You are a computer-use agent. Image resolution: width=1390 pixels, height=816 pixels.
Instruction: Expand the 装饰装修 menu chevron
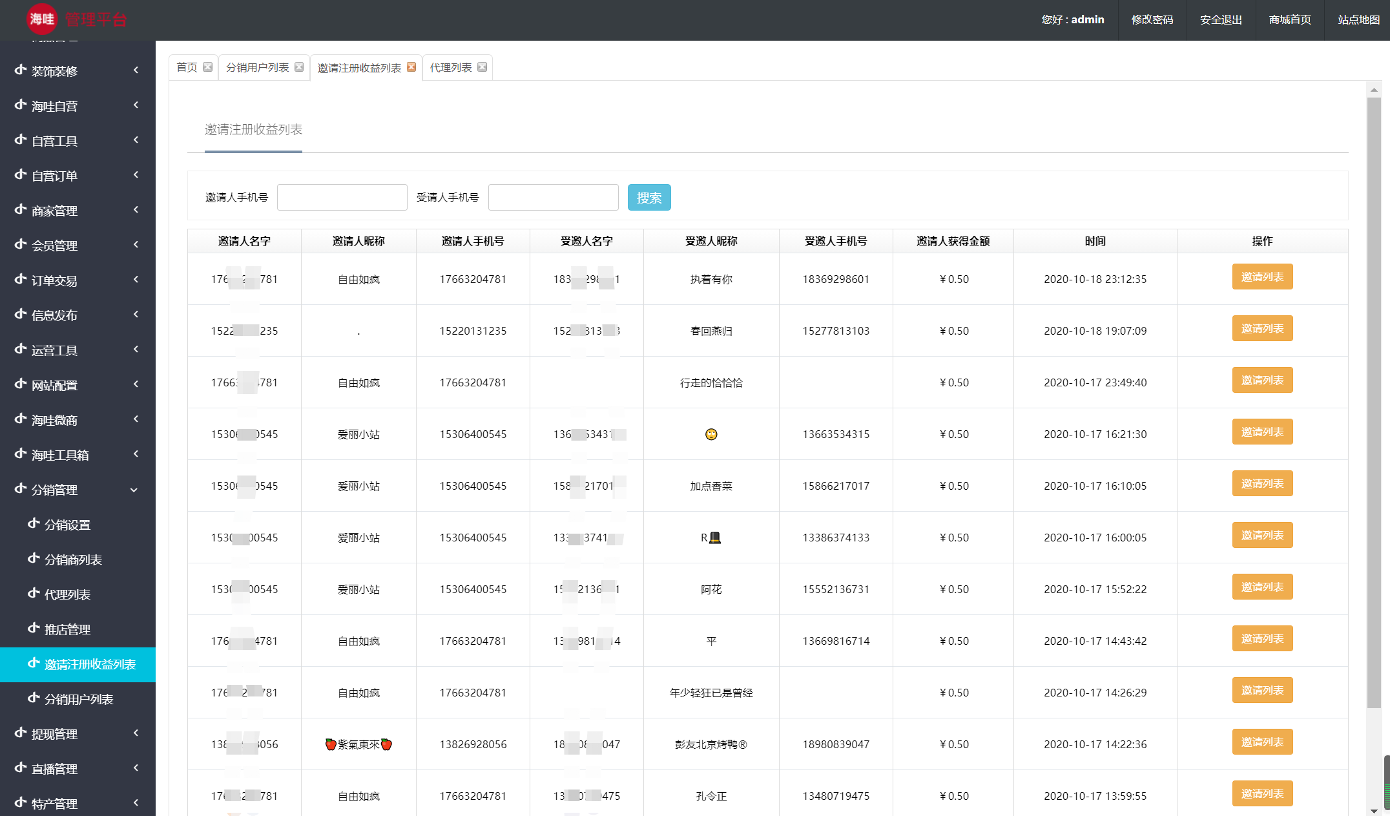(x=136, y=70)
